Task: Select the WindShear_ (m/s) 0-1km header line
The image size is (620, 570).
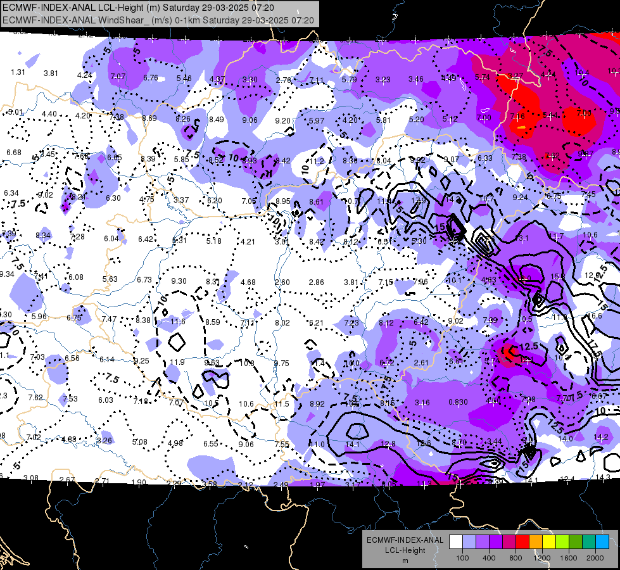Action: [158, 20]
